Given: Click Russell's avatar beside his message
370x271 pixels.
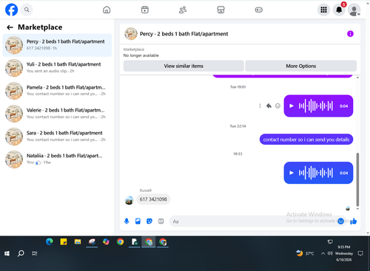Looking at the screenshot, I should coord(129,200).
